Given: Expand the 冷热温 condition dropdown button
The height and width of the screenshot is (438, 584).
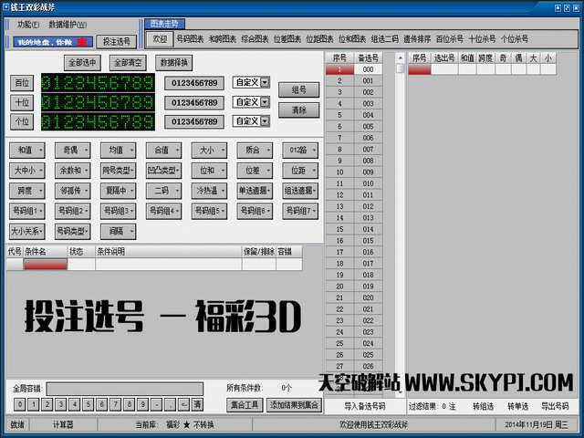Looking at the screenshot, I should tap(212, 191).
